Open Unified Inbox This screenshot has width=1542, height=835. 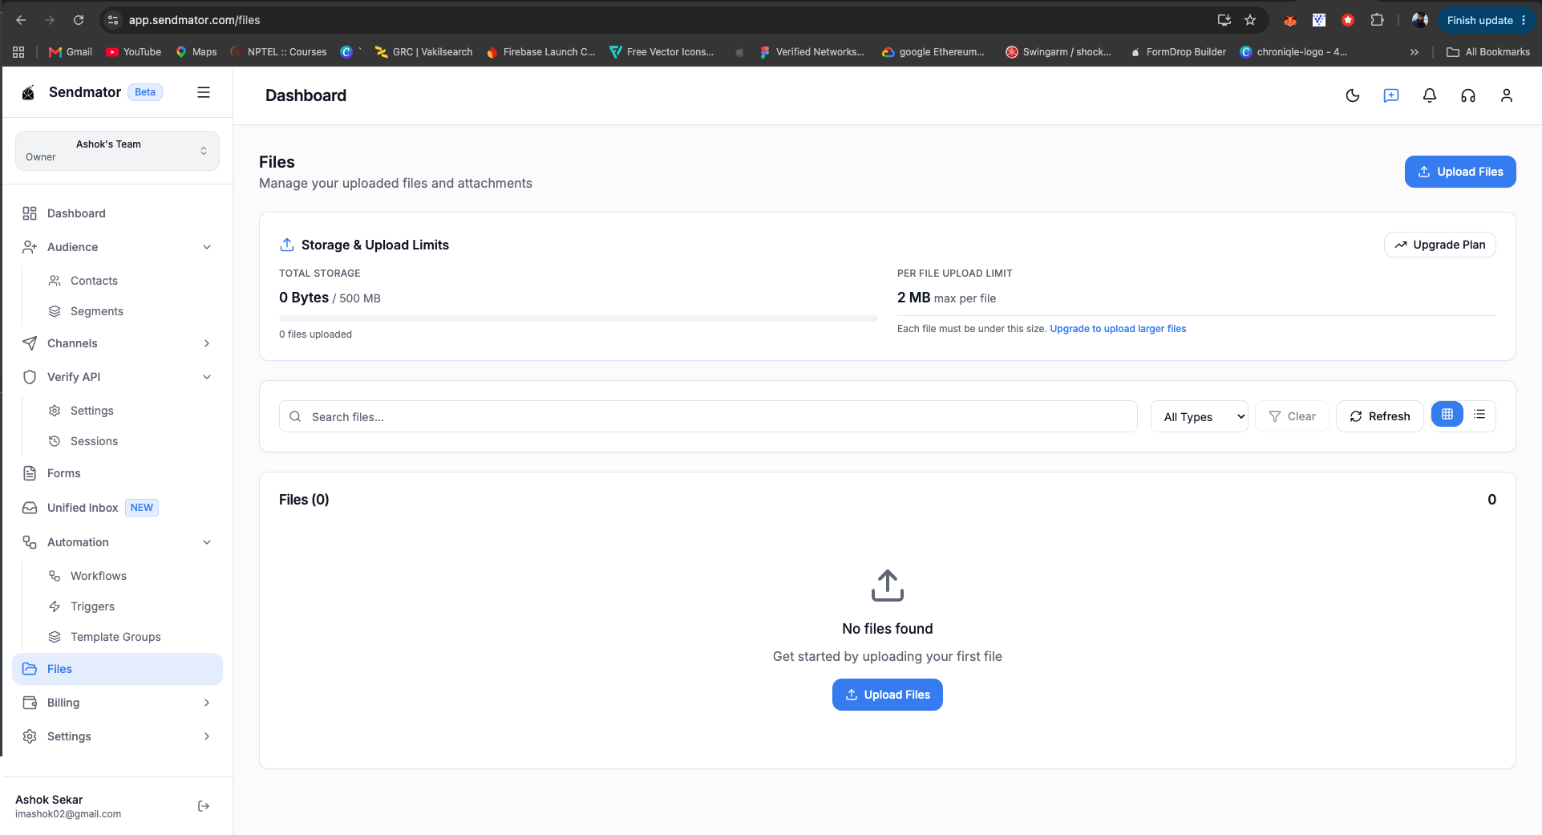117,508
